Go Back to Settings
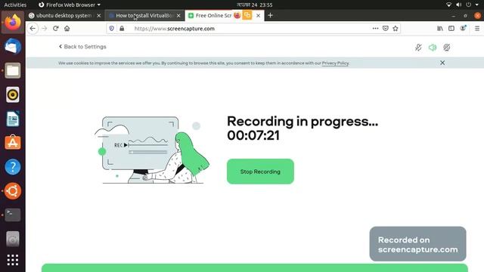Viewport: 484px width, 272px height. tap(82, 47)
